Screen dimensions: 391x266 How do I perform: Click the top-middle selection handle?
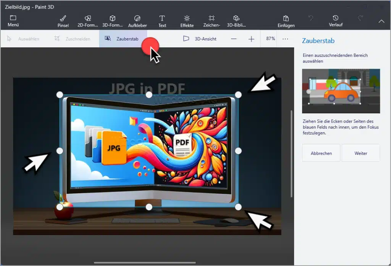click(149, 95)
